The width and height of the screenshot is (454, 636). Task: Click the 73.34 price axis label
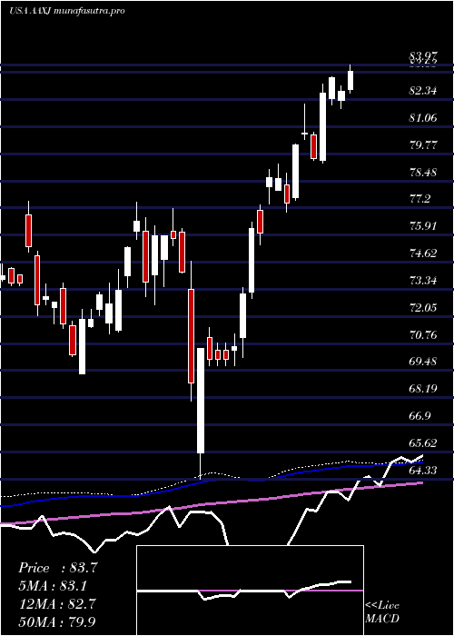tap(423, 280)
